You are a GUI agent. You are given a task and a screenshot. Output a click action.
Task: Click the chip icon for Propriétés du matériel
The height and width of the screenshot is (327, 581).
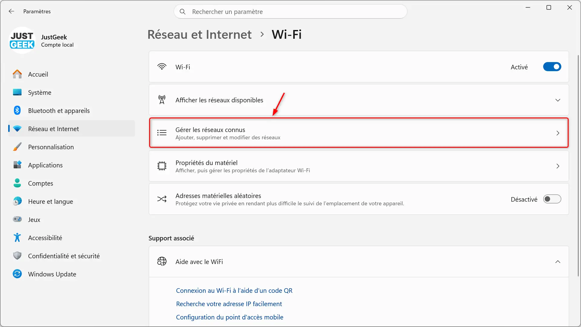pos(162,166)
